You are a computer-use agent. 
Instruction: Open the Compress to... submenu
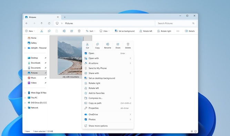pos(108,98)
